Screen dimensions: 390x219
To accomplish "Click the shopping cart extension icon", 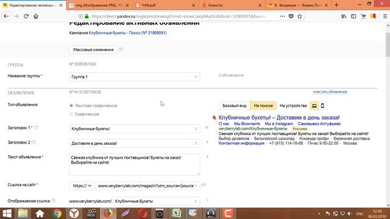I will 363,16.
